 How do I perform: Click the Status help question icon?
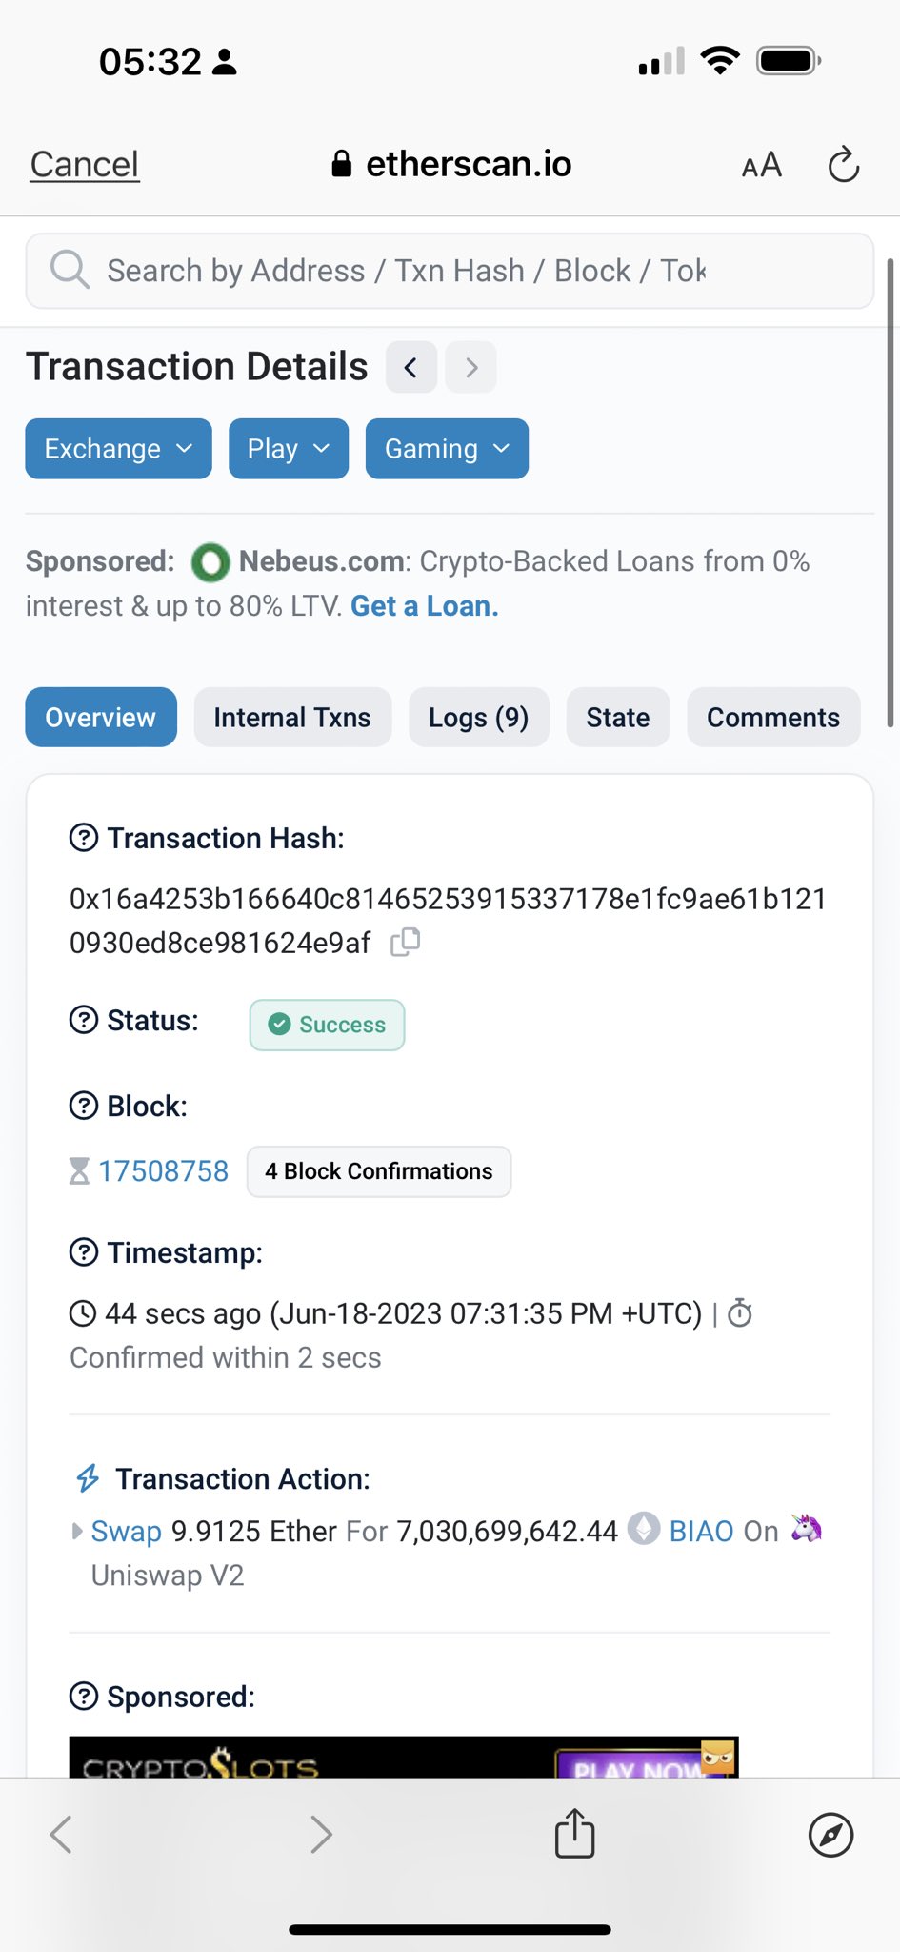pos(84,1020)
